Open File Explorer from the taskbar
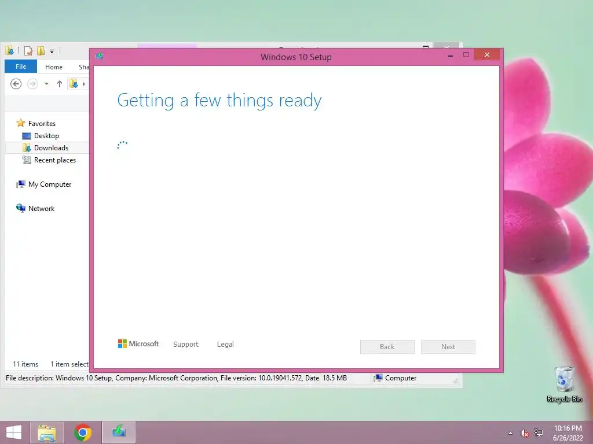593x444 pixels. [47, 432]
